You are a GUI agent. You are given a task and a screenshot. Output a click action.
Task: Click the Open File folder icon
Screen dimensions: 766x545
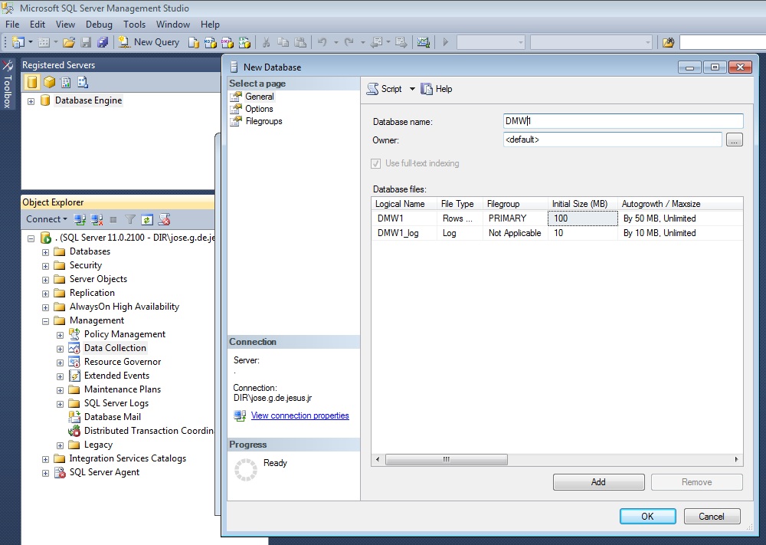click(x=68, y=42)
